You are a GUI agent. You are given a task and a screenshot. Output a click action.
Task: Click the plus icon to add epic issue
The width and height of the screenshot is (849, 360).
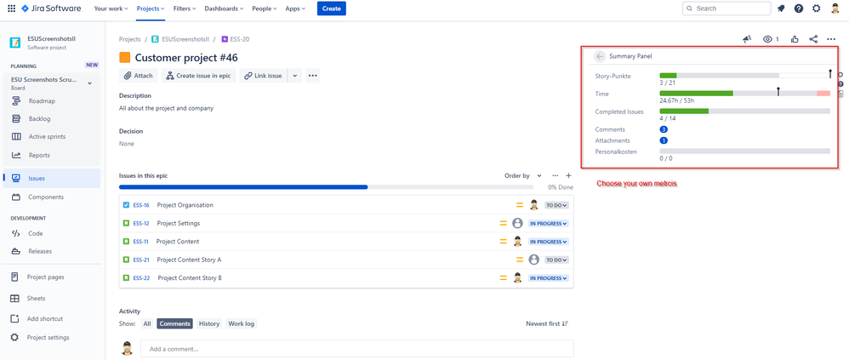568,175
